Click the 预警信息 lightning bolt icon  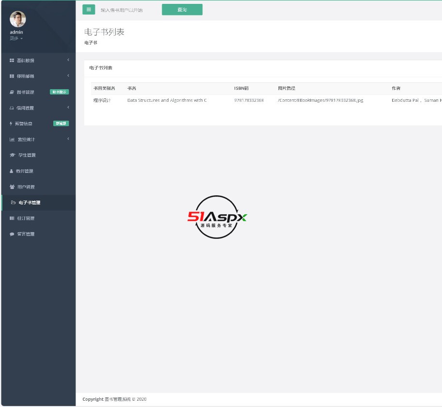pyautogui.click(x=11, y=124)
